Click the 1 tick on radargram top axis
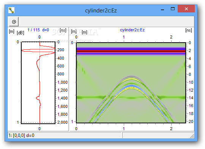The image size is (205, 149). pos(124,37)
